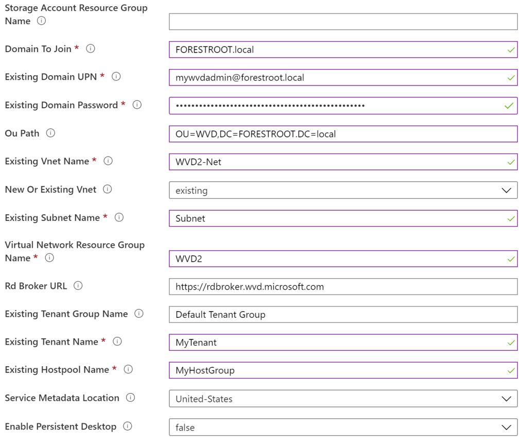The width and height of the screenshot is (527, 444).
Task: Open Existing Subnet Name info tooltip
Action: pyautogui.click(x=119, y=218)
